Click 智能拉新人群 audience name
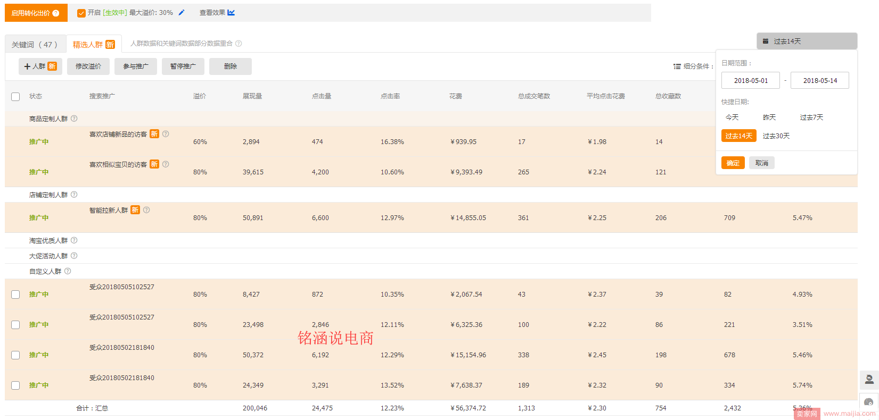Screen dimensions: 879x420 pos(109,211)
